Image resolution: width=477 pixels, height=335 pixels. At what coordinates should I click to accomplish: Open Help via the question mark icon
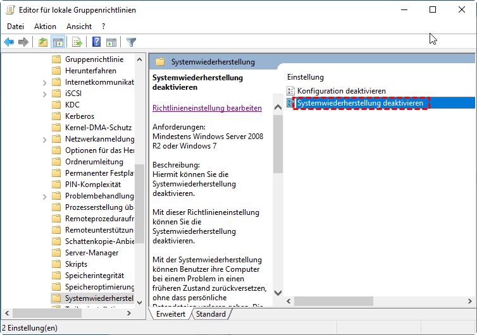pyautogui.click(x=96, y=42)
